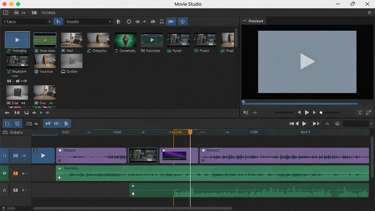Click the plus icon under the preview monitor
The image size is (375, 211).
click(x=255, y=112)
